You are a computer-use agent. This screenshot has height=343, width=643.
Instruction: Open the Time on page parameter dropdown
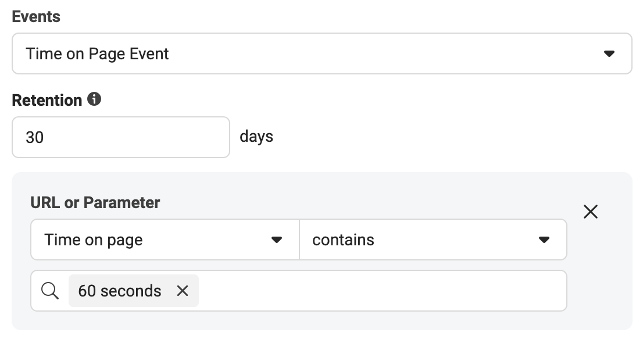[x=165, y=240]
